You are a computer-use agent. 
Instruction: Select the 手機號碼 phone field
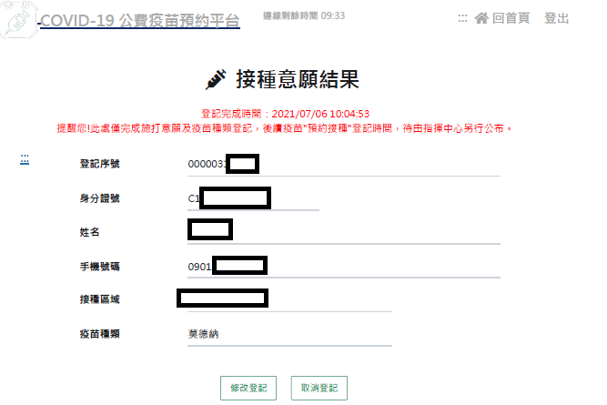click(x=344, y=267)
